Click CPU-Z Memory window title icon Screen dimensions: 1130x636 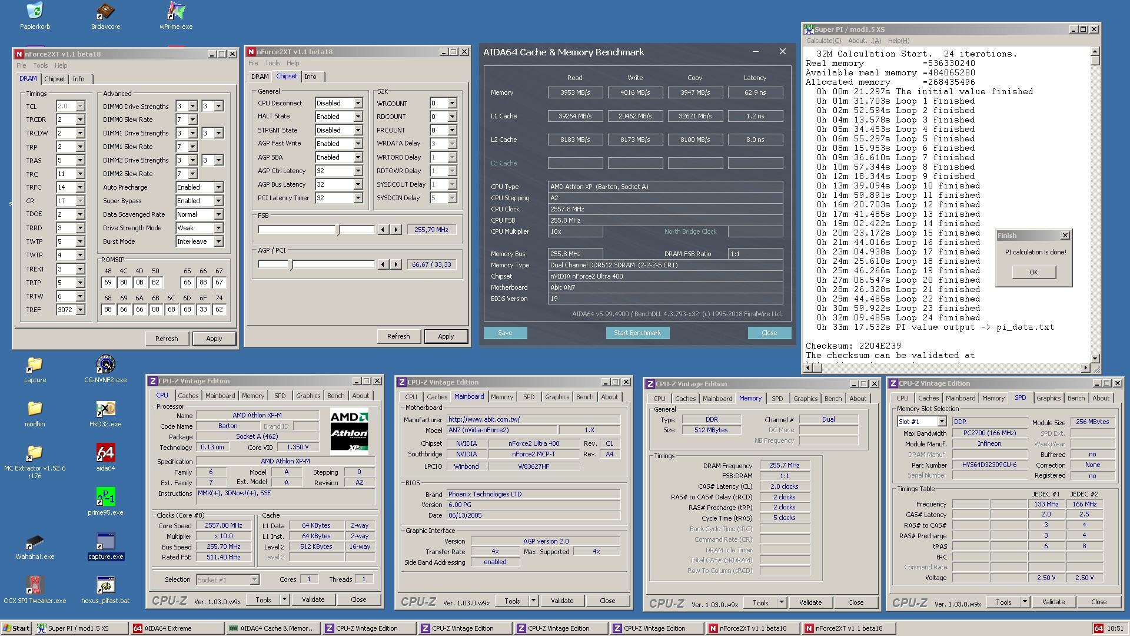pyautogui.click(x=650, y=384)
